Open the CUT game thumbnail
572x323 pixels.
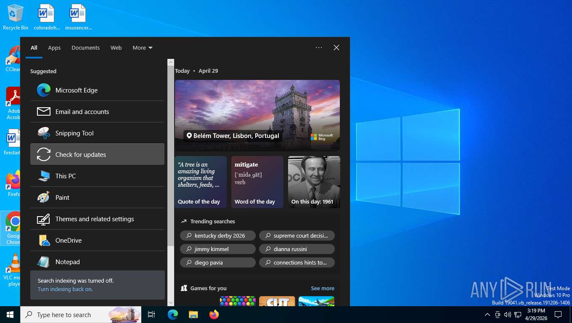277,301
